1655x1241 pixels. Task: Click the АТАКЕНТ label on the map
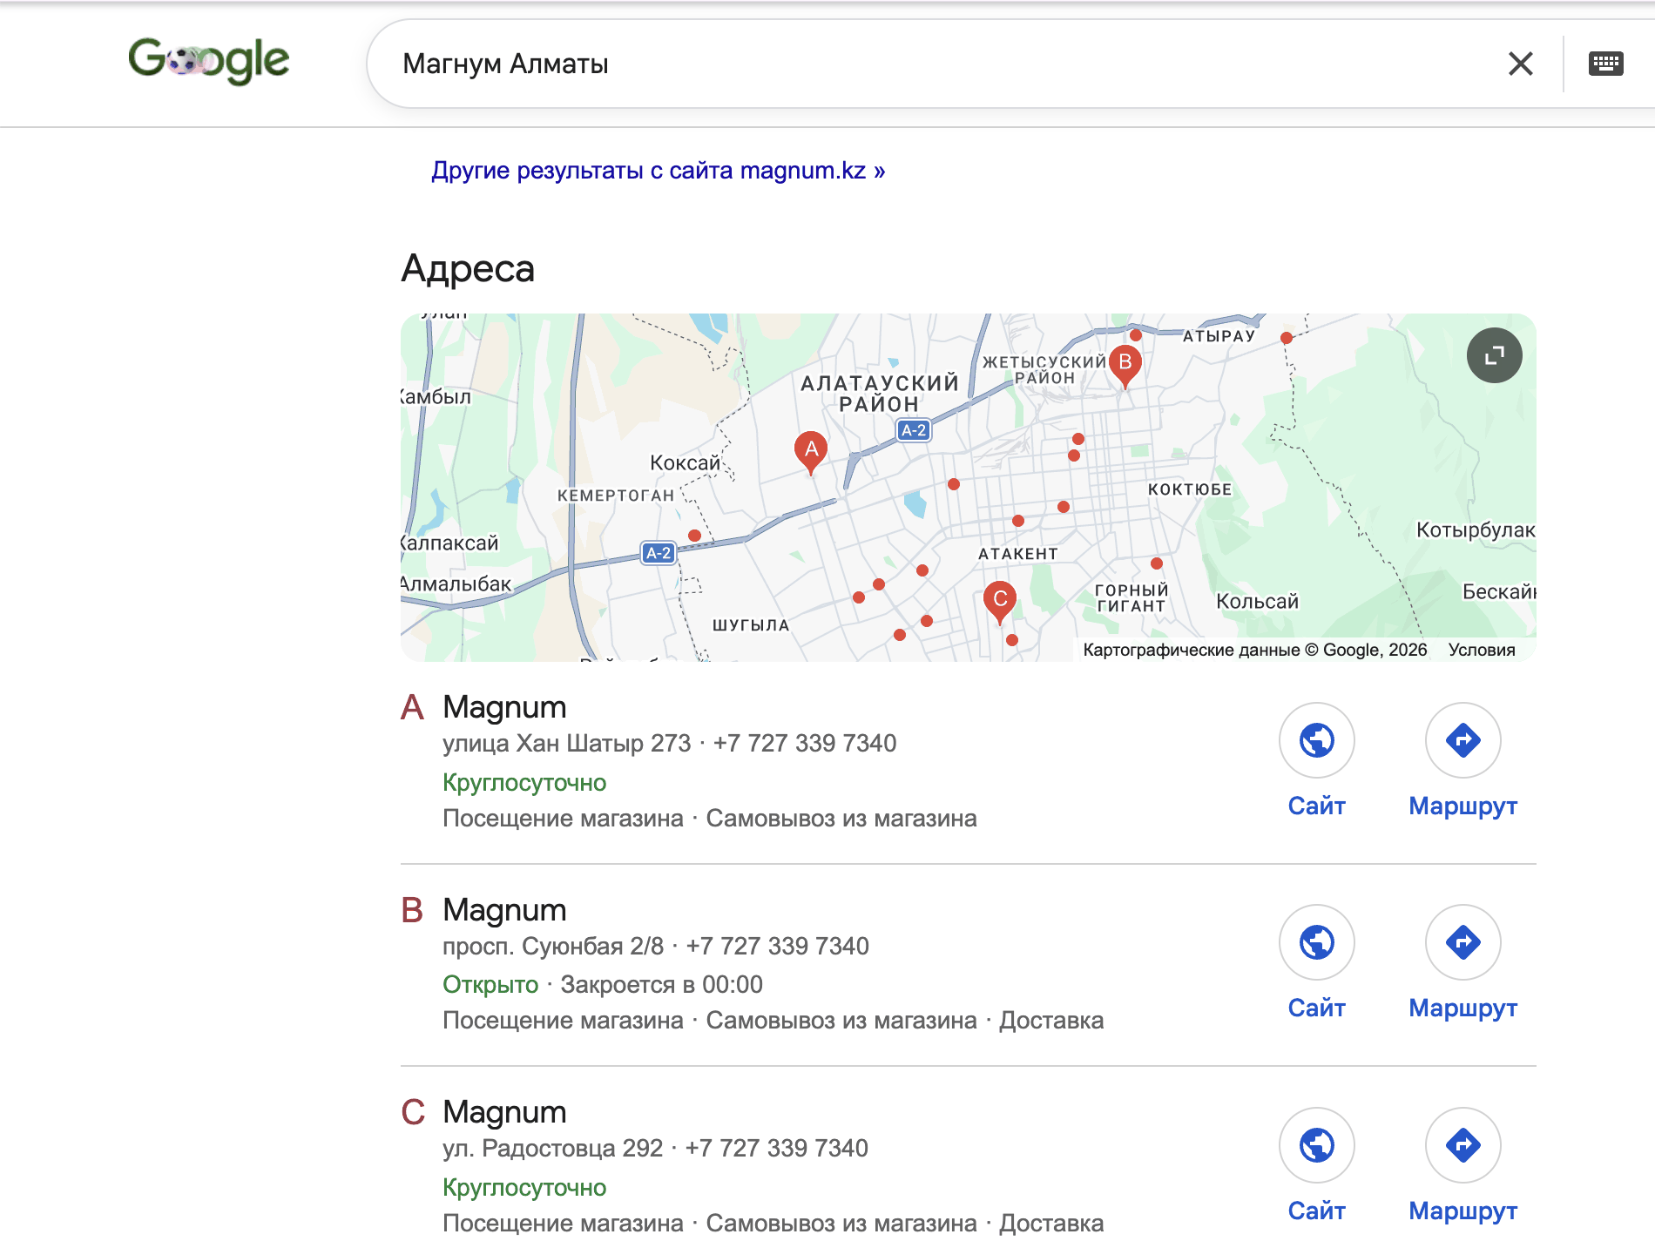(1017, 554)
